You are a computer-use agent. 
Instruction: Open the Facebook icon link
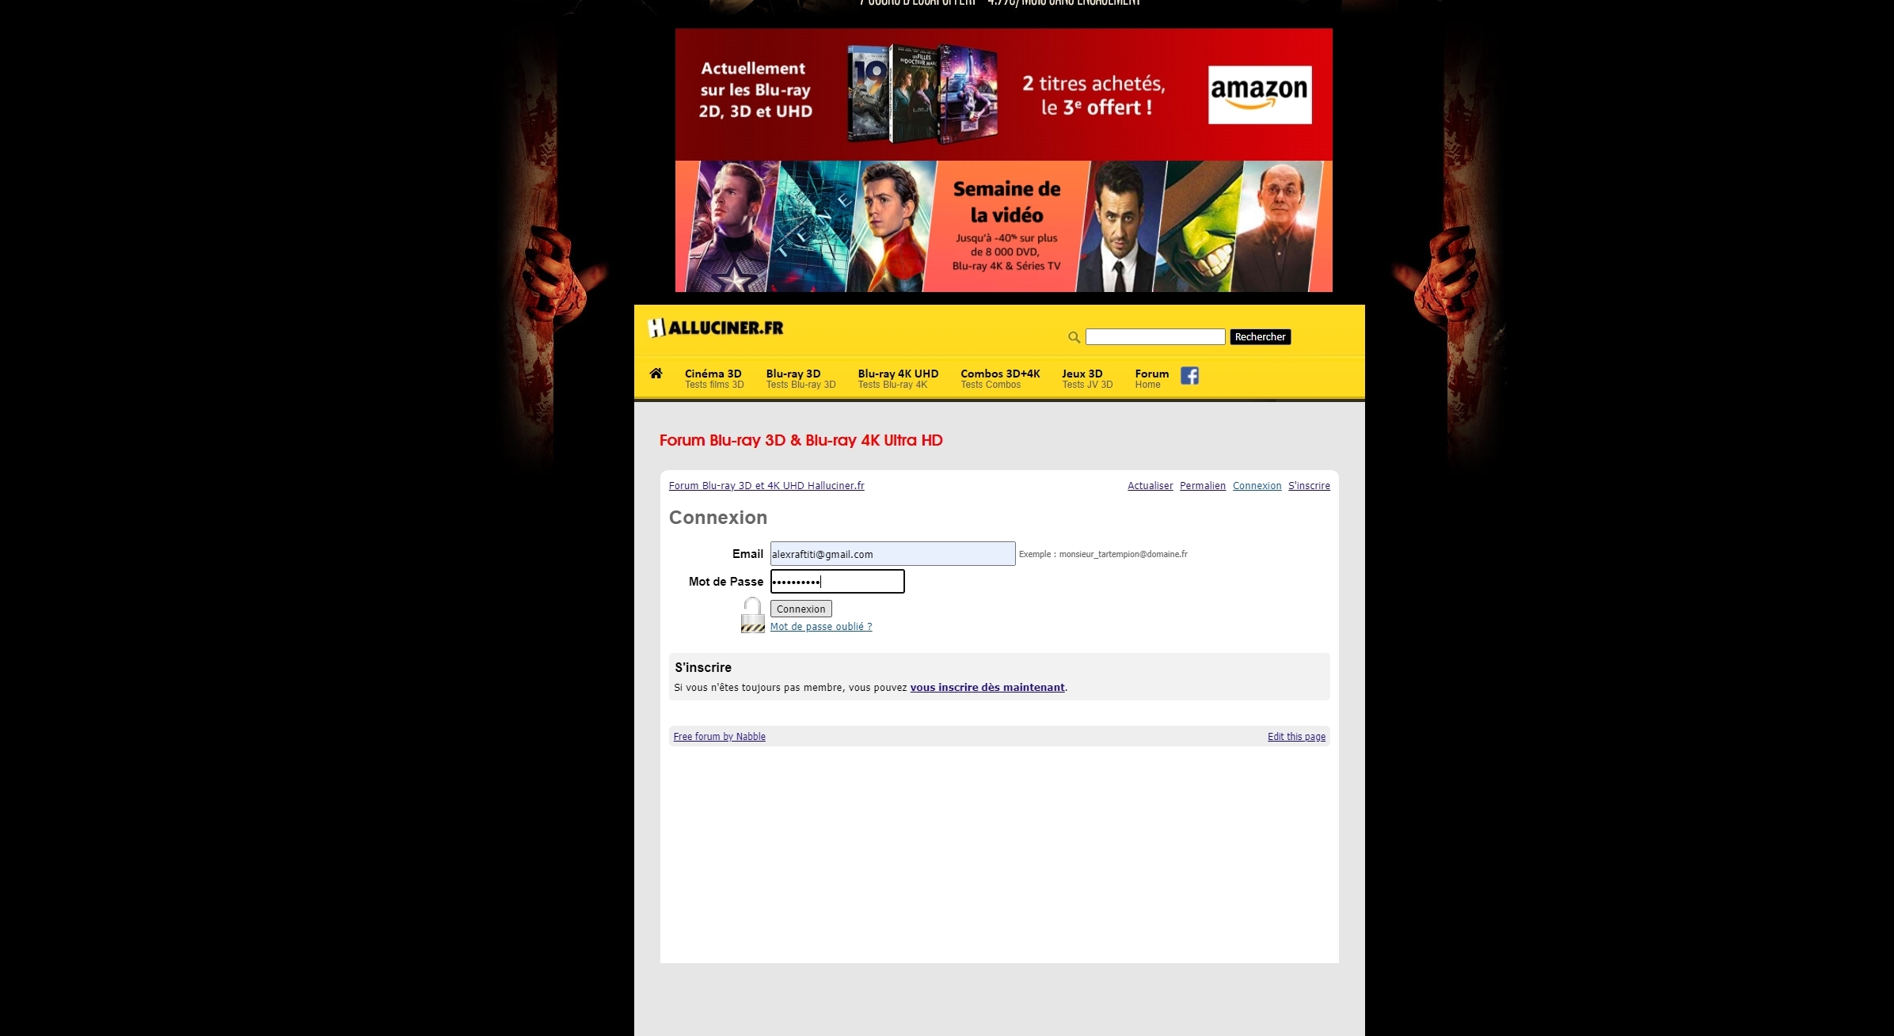pos(1189,376)
